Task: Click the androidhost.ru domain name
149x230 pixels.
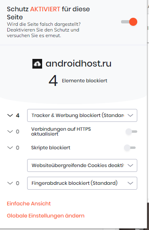Action: coord(79,63)
